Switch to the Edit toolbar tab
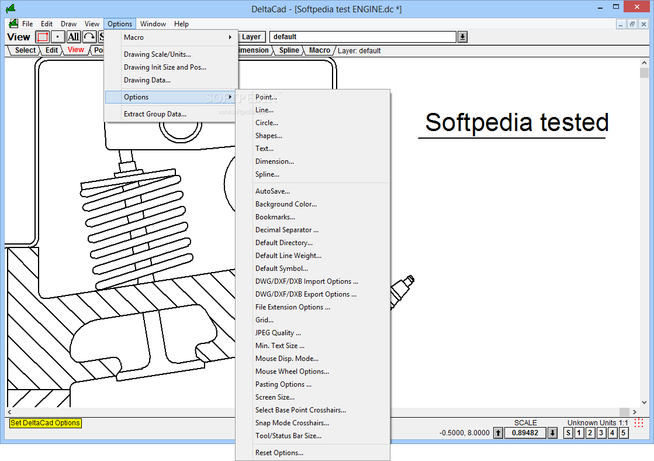 [x=51, y=50]
